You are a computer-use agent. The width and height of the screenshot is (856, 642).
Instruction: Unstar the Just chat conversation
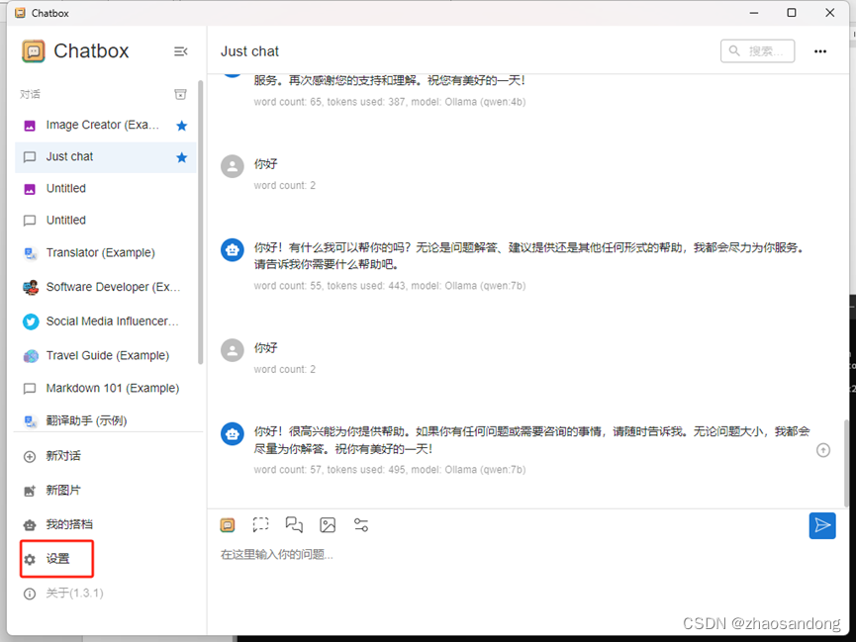(x=182, y=157)
